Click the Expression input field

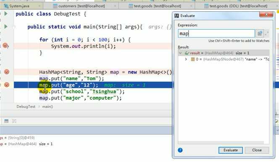[x=216, y=33]
